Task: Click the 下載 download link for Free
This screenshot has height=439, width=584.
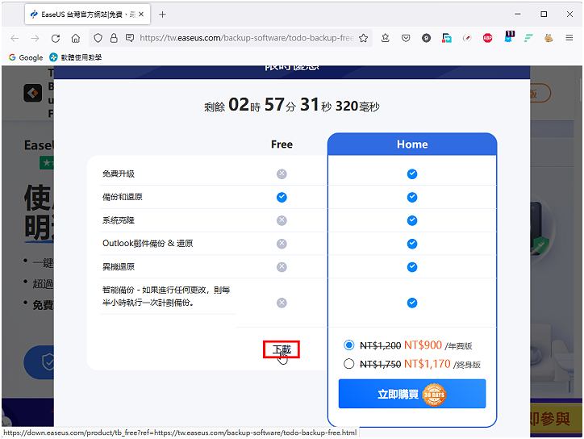Action: click(x=282, y=349)
